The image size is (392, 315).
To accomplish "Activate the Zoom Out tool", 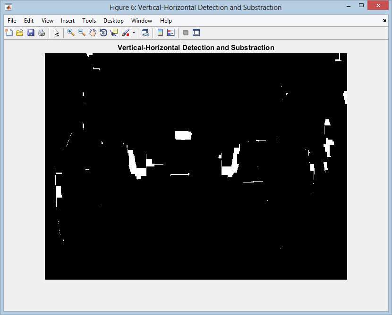I will (82, 33).
